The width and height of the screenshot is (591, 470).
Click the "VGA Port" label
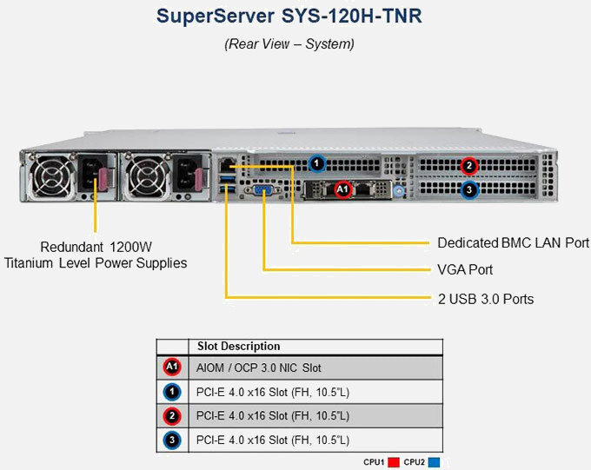coord(465,269)
